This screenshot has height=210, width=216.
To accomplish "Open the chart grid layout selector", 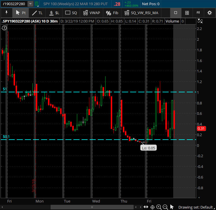I will coord(187,13).
